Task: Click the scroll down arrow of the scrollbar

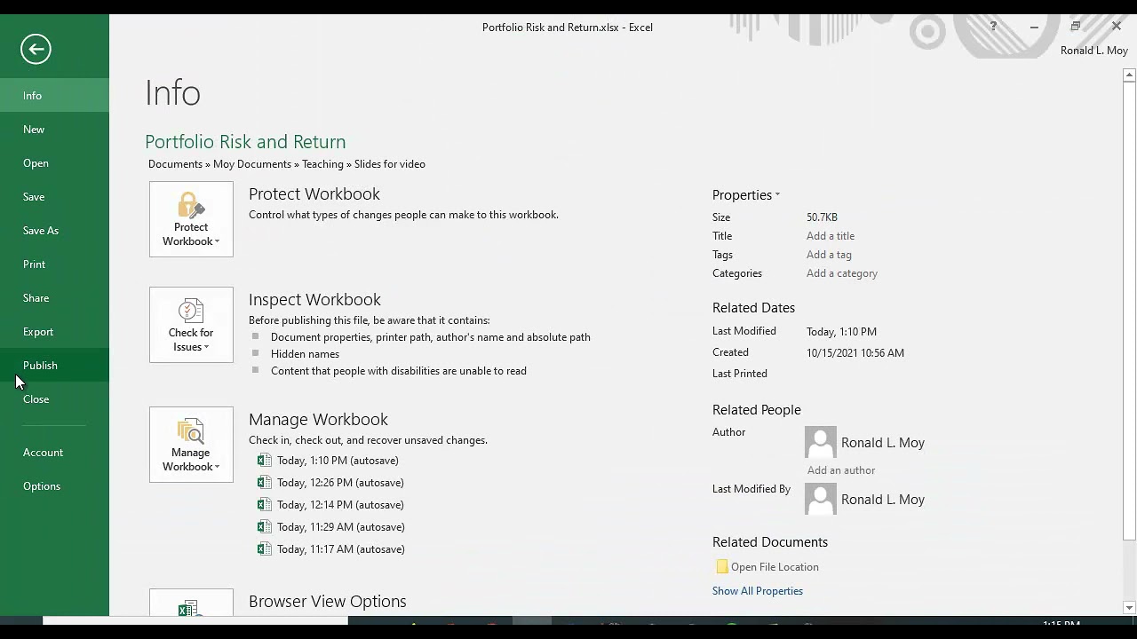Action: tap(1129, 608)
